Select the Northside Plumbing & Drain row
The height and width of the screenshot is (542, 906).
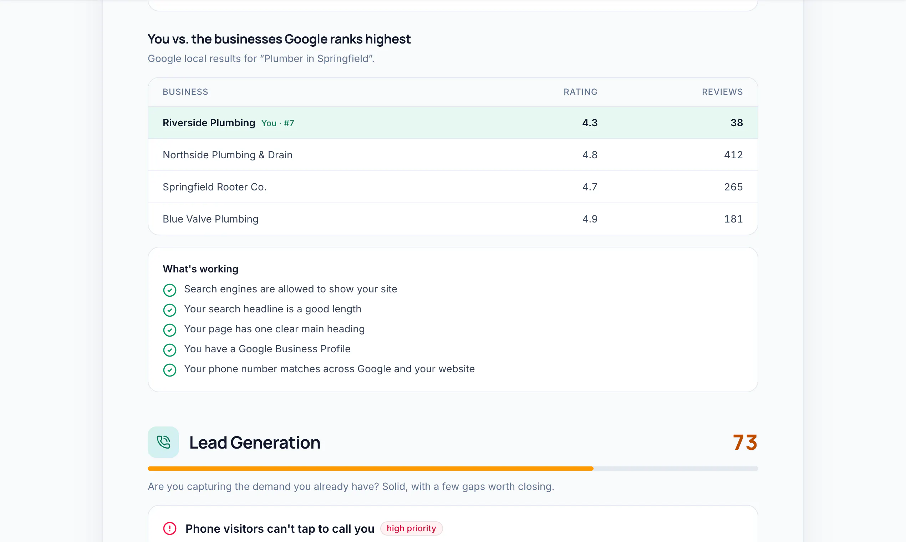tap(453, 155)
